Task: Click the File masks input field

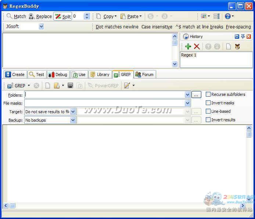Action: [x=105, y=103]
